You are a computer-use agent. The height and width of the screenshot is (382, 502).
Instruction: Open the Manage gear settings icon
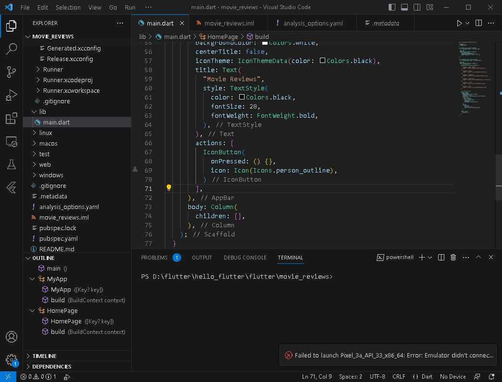pyautogui.click(x=11, y=360)
